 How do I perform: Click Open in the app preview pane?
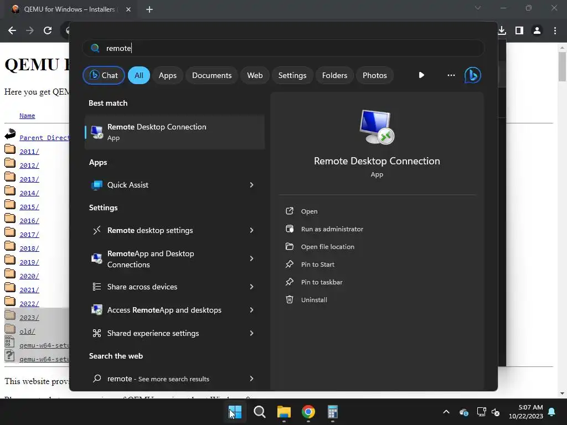click(309, 211)
